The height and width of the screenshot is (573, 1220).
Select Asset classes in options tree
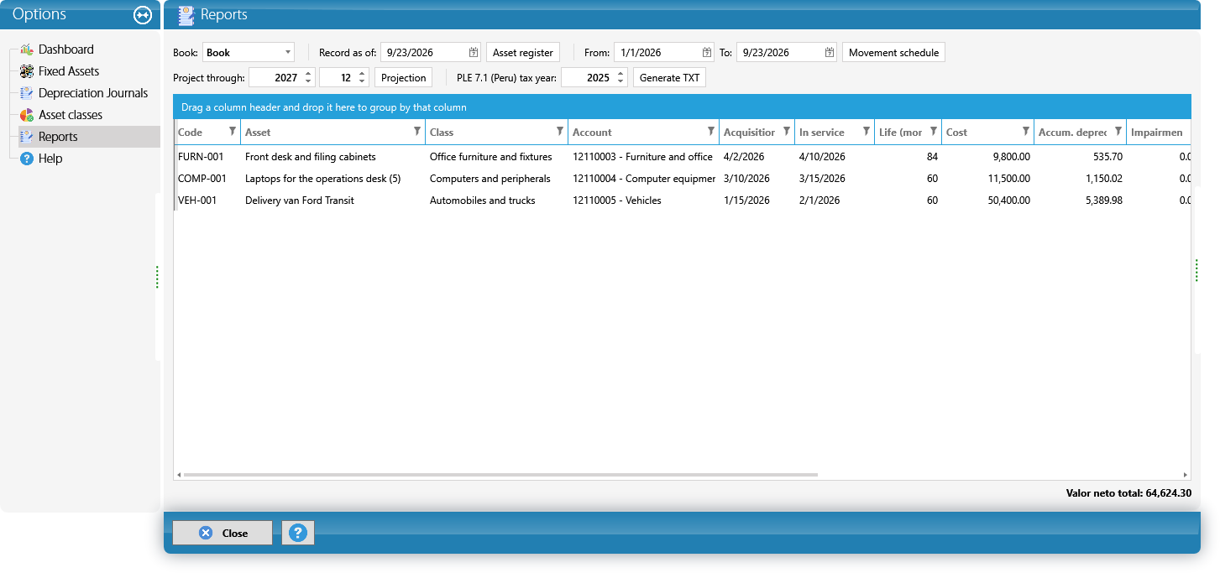coord(71,115)
